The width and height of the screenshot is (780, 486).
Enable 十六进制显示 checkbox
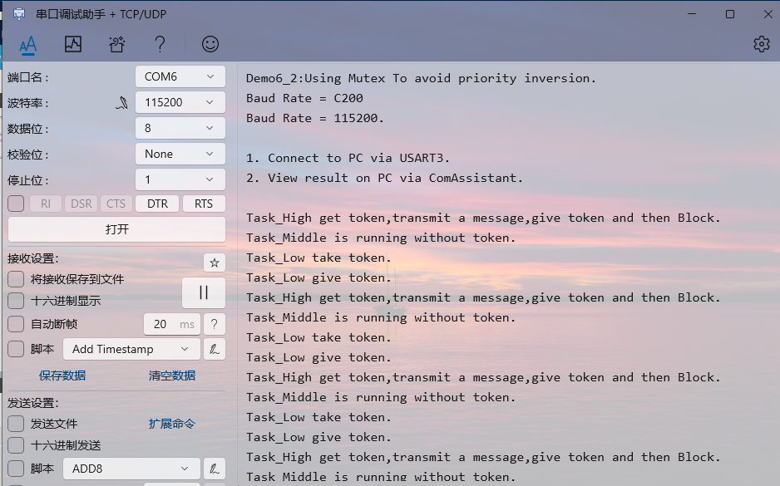point(16,301)
